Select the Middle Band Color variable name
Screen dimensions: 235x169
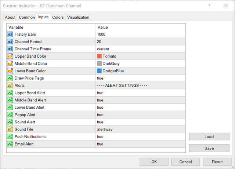[x=31, y=64]
